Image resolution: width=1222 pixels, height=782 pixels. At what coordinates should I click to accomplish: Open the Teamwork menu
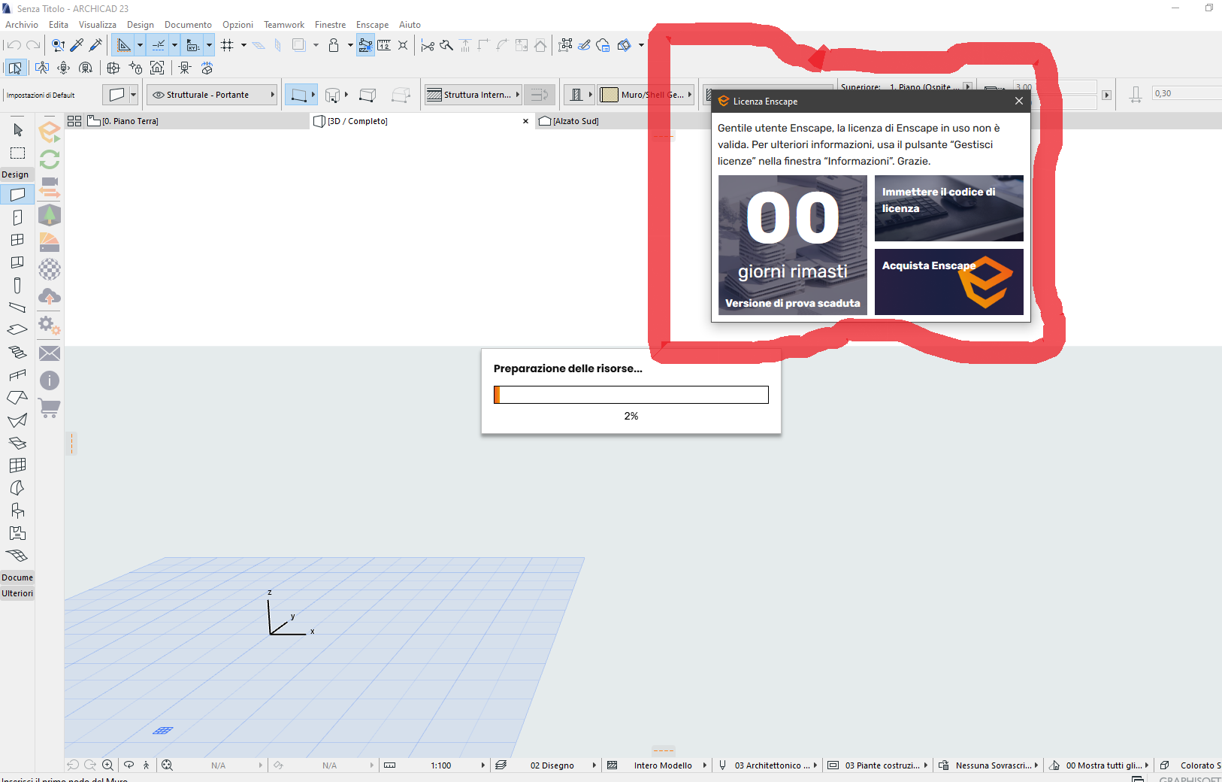284,25
